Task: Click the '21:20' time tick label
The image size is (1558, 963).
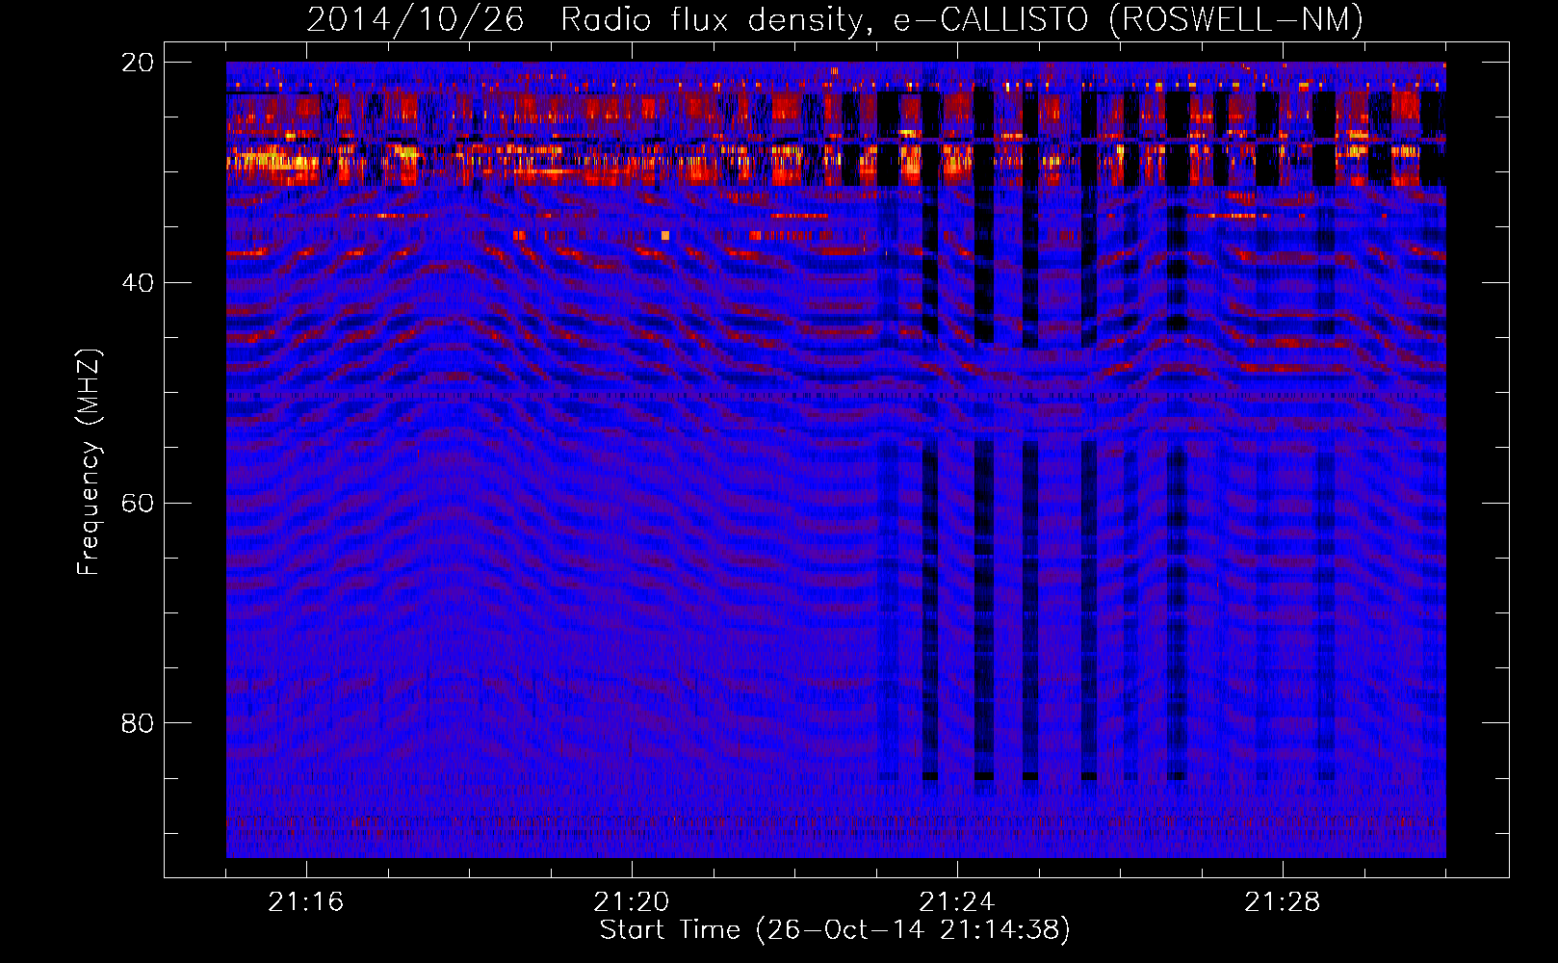Action: click(x=632, y=902)
